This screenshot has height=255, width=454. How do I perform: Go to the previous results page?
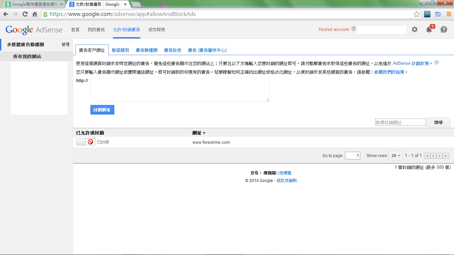433,156
